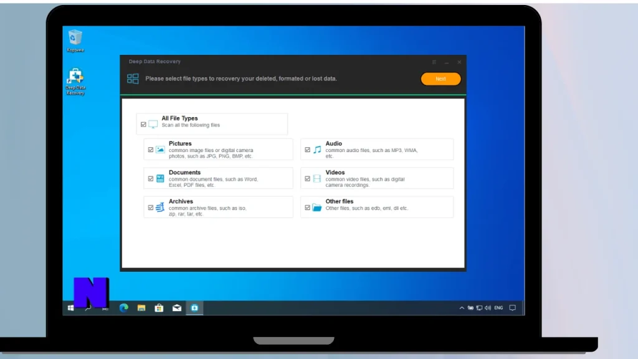Screen dimensions: 638x359
Task: Click the "Scan all the following files" text
Action: (x=191, y=125)
